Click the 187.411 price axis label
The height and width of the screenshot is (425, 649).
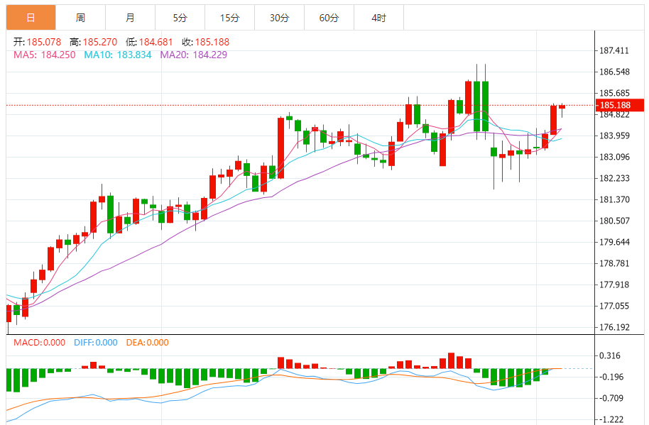pos(615,51)
